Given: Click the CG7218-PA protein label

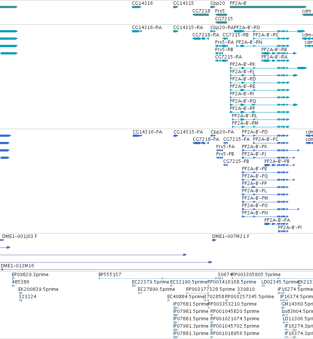Looking at the screenshot, I should (206, 139).
